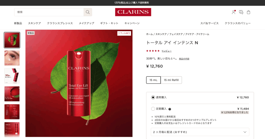Expand the delivery frequency dropdown

pos(200,132)
